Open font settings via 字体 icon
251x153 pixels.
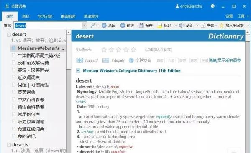tap(203, 25)
